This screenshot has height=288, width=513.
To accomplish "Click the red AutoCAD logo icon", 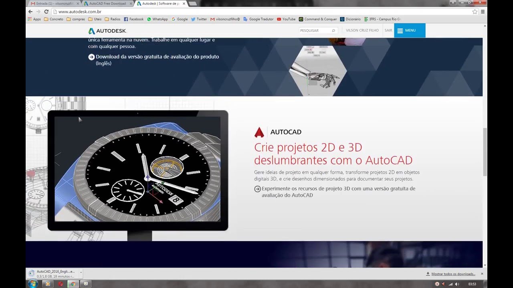I will tap(259, 132).
